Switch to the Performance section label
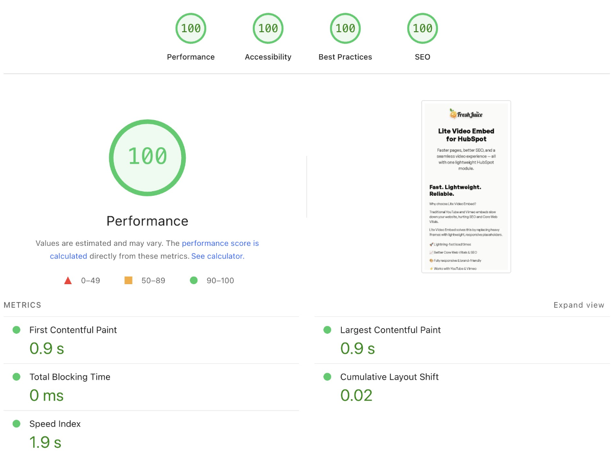The image size is (614, 460). (x=147, y=221)
